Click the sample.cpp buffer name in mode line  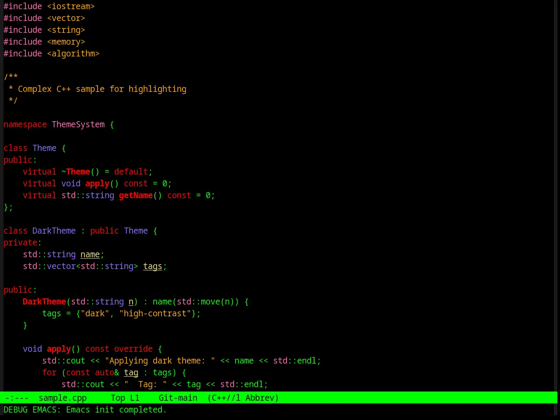(x=63, y=398)
